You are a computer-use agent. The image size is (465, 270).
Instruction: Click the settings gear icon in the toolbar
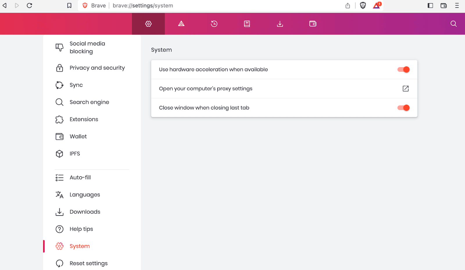[x=148, y=24]
